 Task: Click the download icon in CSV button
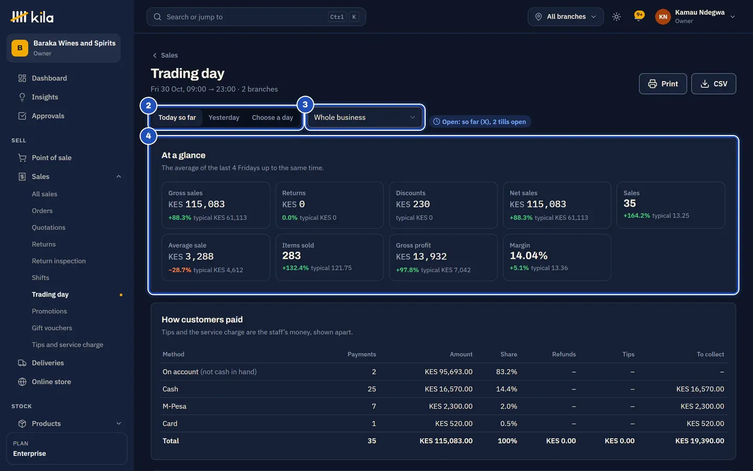[705, 84]
